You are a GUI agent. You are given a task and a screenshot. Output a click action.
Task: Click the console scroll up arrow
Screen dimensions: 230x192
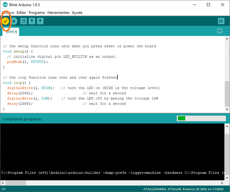click(227, 126)
